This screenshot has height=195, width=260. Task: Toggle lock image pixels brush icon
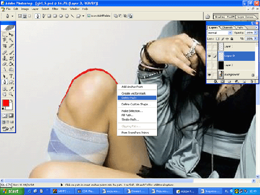(223, 38)
